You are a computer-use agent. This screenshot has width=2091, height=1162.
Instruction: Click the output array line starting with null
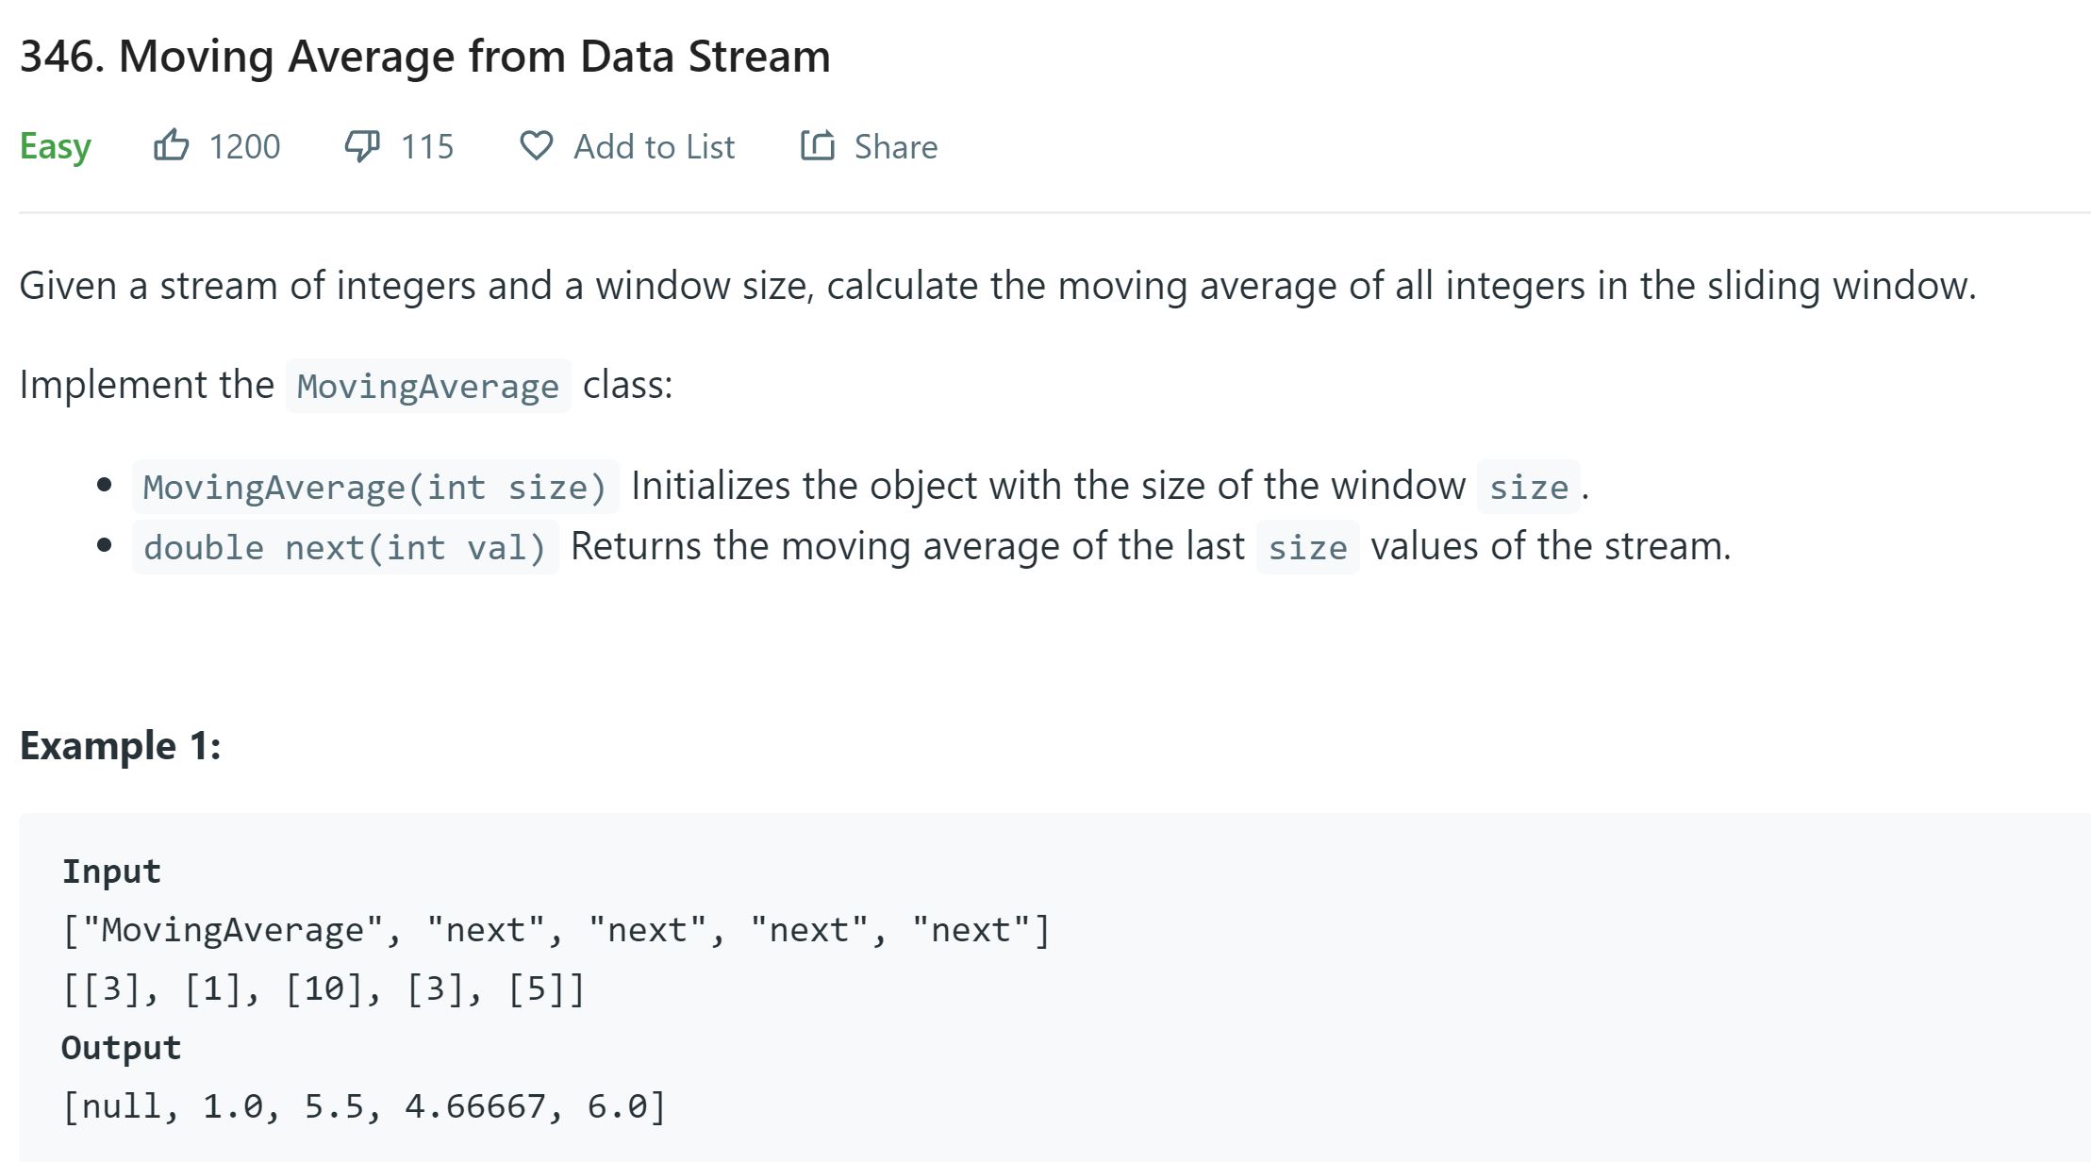click(364, 1105)
